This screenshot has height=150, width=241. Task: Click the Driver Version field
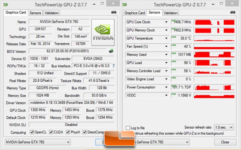point(72,102)
